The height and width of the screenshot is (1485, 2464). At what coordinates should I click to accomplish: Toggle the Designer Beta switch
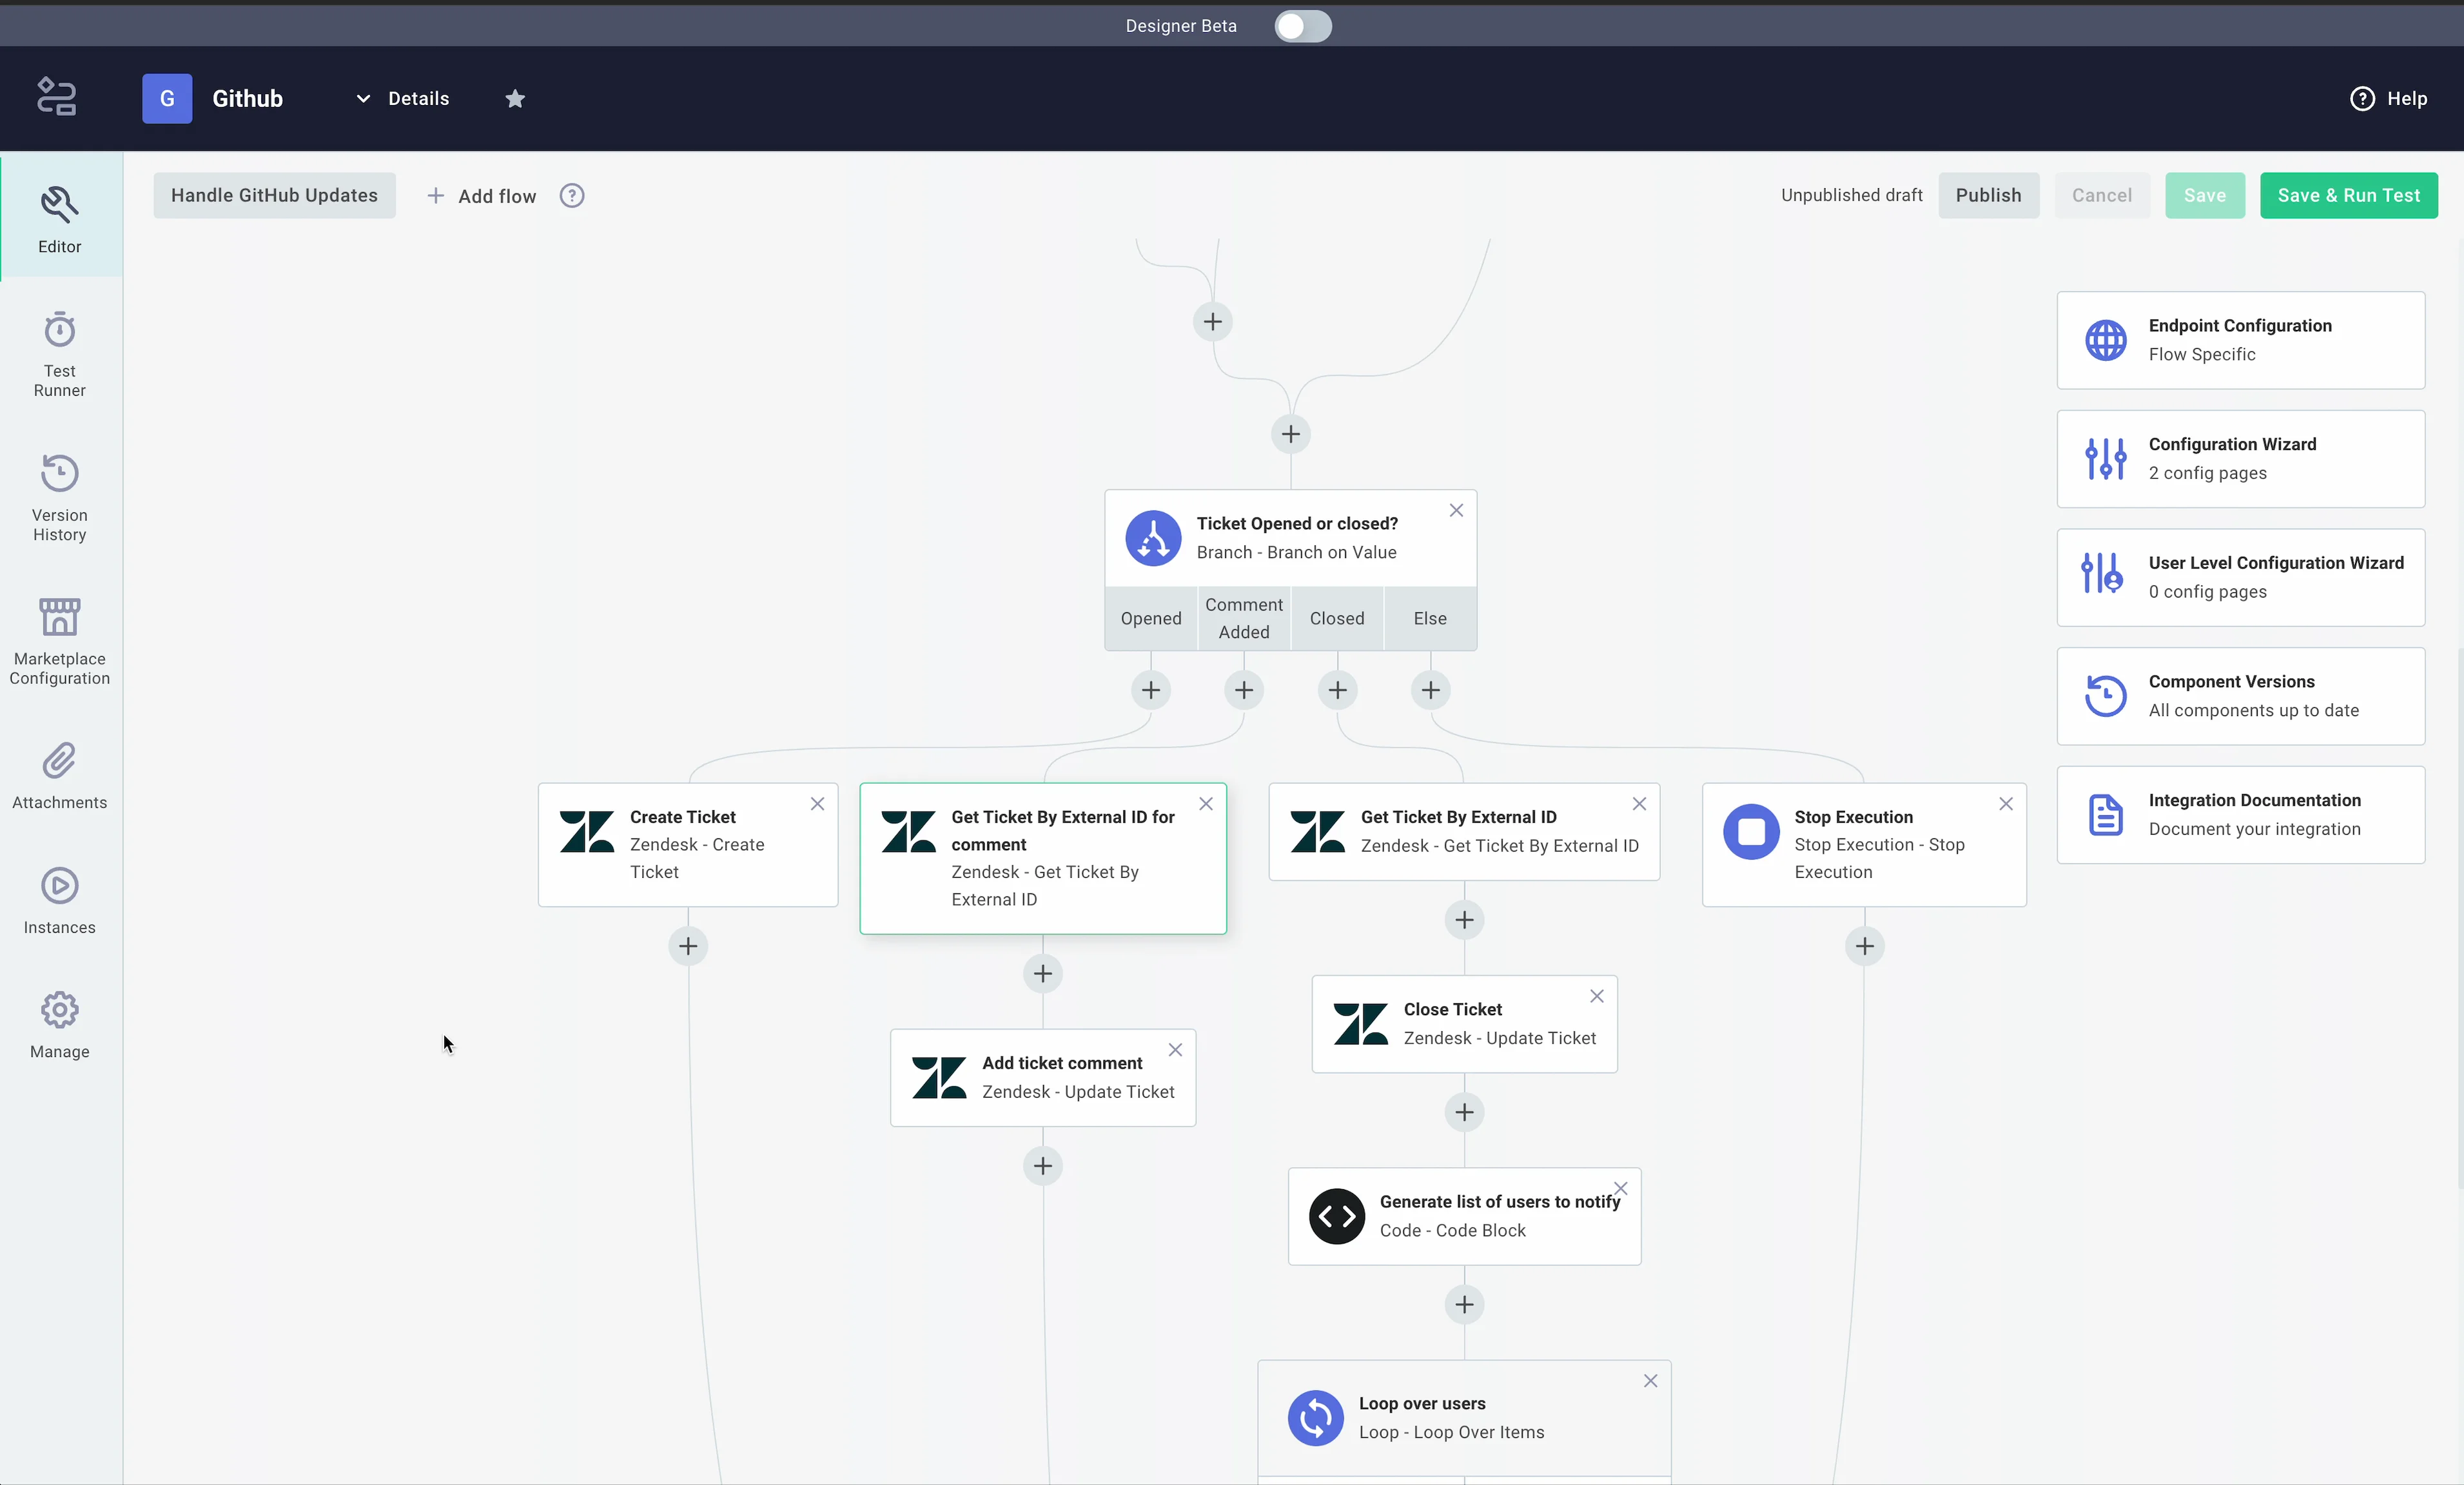pyautogui.click(x=1302, y=26)
